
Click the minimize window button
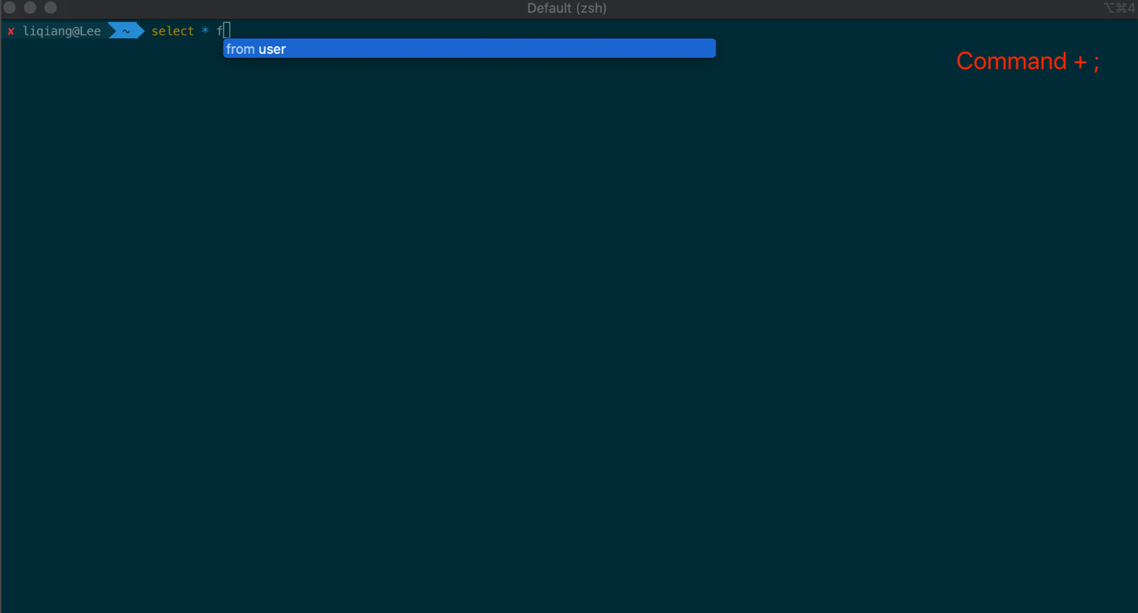(30, 7)
